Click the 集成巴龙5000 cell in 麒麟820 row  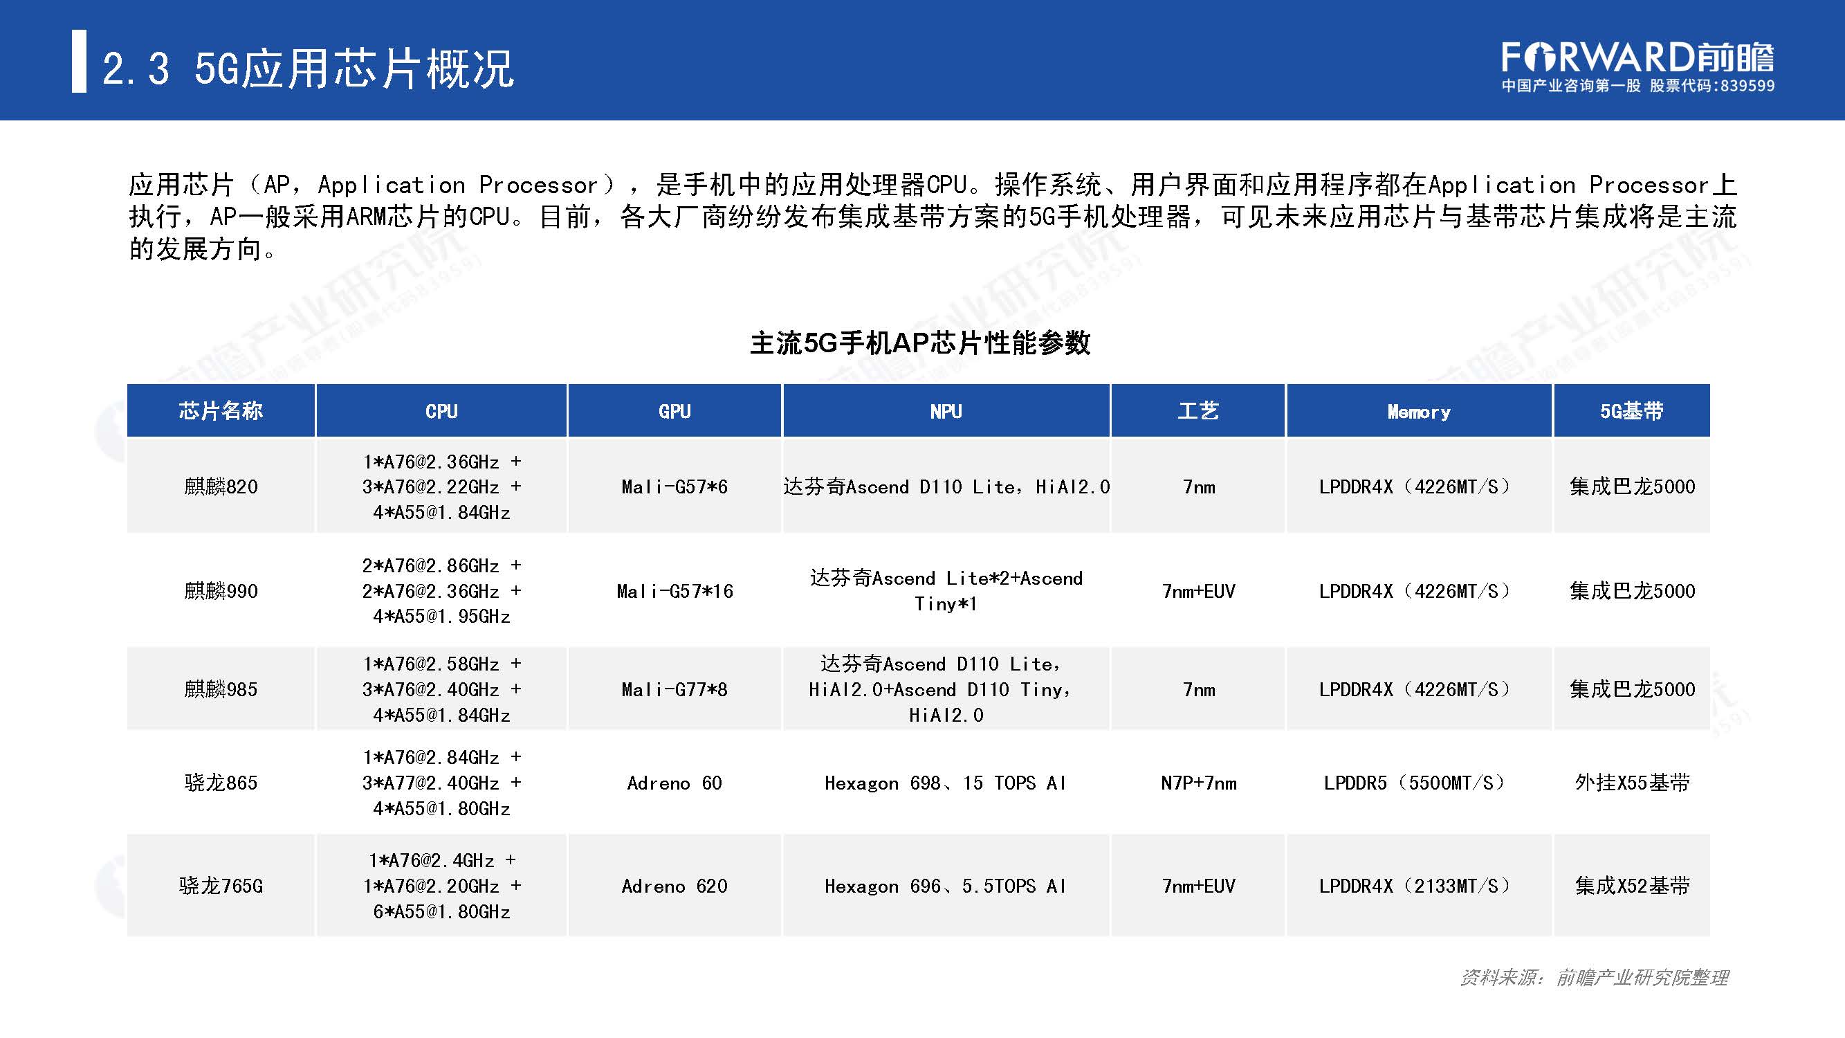click(1634, 486)
